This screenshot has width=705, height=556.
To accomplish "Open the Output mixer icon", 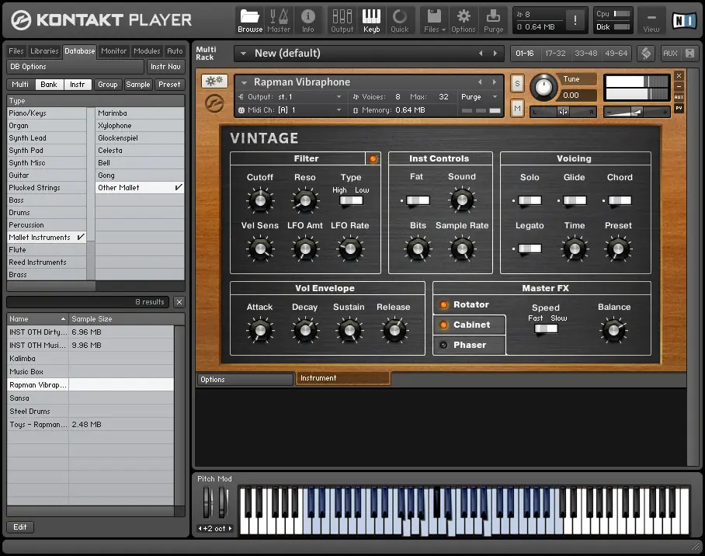I will point(342,21).
